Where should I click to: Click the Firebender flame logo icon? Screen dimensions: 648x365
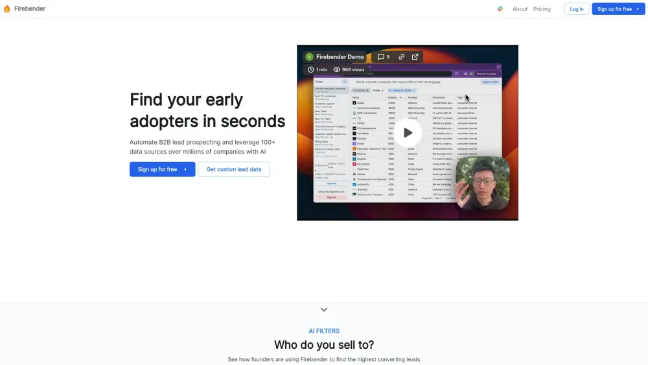(7, 9)
